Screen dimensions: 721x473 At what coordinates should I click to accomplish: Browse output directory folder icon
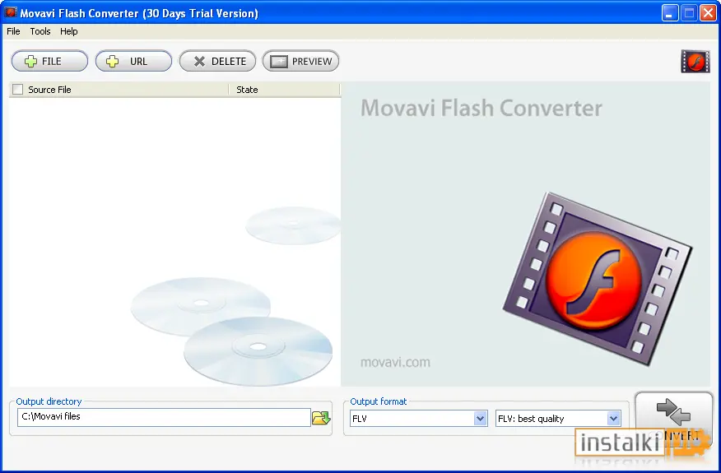[x=321, y=417]
